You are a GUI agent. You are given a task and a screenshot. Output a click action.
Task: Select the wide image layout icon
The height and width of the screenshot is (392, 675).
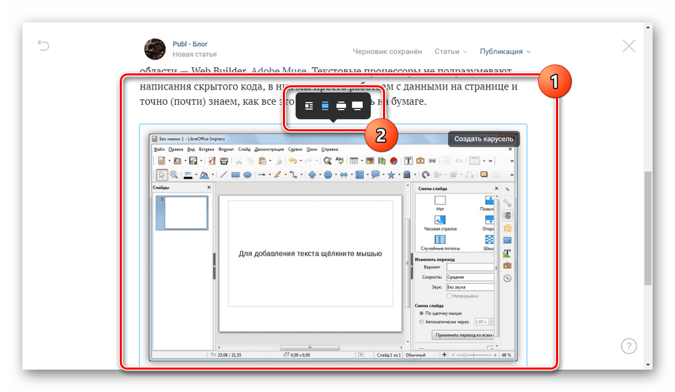coord(341,106)
